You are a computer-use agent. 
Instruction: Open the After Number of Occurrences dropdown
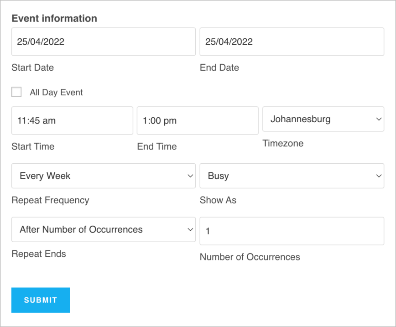coord(104,229)
